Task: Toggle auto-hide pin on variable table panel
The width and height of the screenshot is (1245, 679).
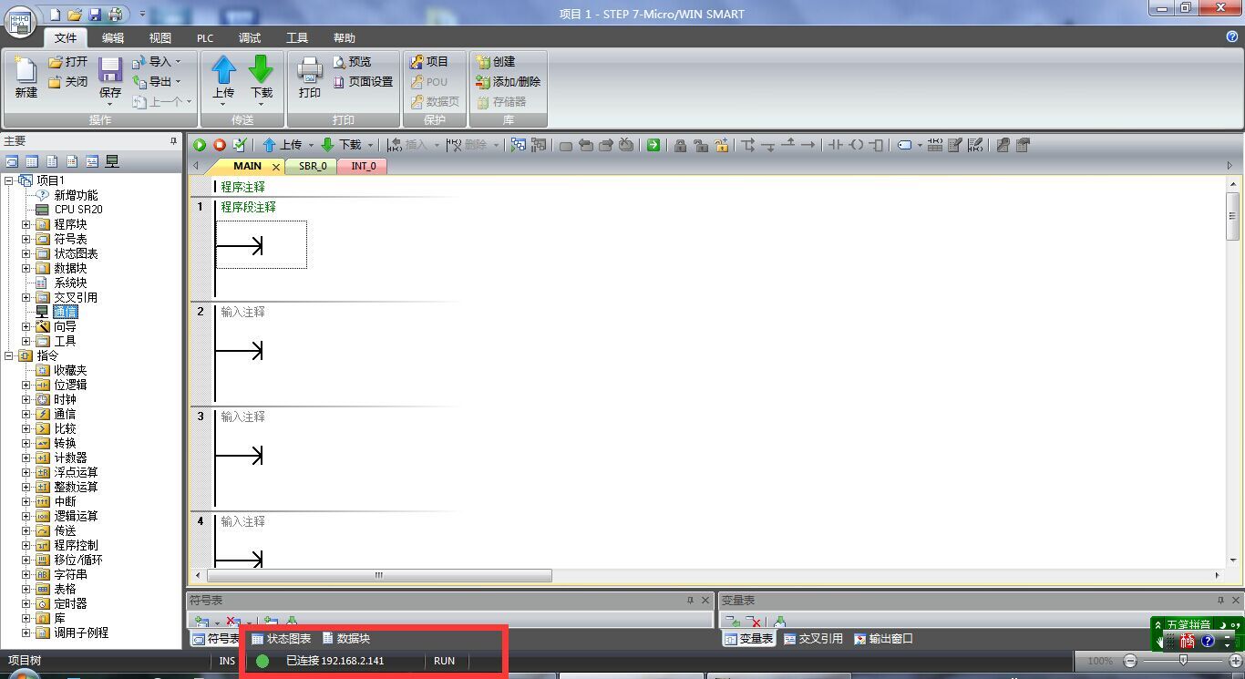Action: point(1220,601)
